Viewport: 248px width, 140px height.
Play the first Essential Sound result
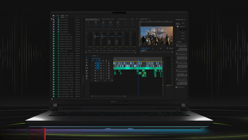177,45
